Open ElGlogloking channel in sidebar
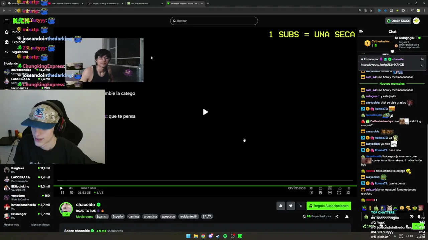This screenshot has width=428, height=240. click(x=27, y=188)
